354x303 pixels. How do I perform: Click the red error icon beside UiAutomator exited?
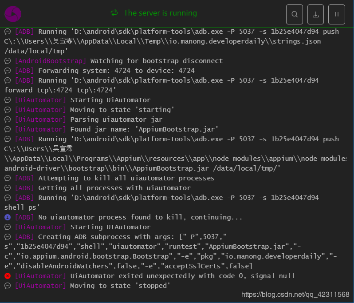tap(8, 276)
